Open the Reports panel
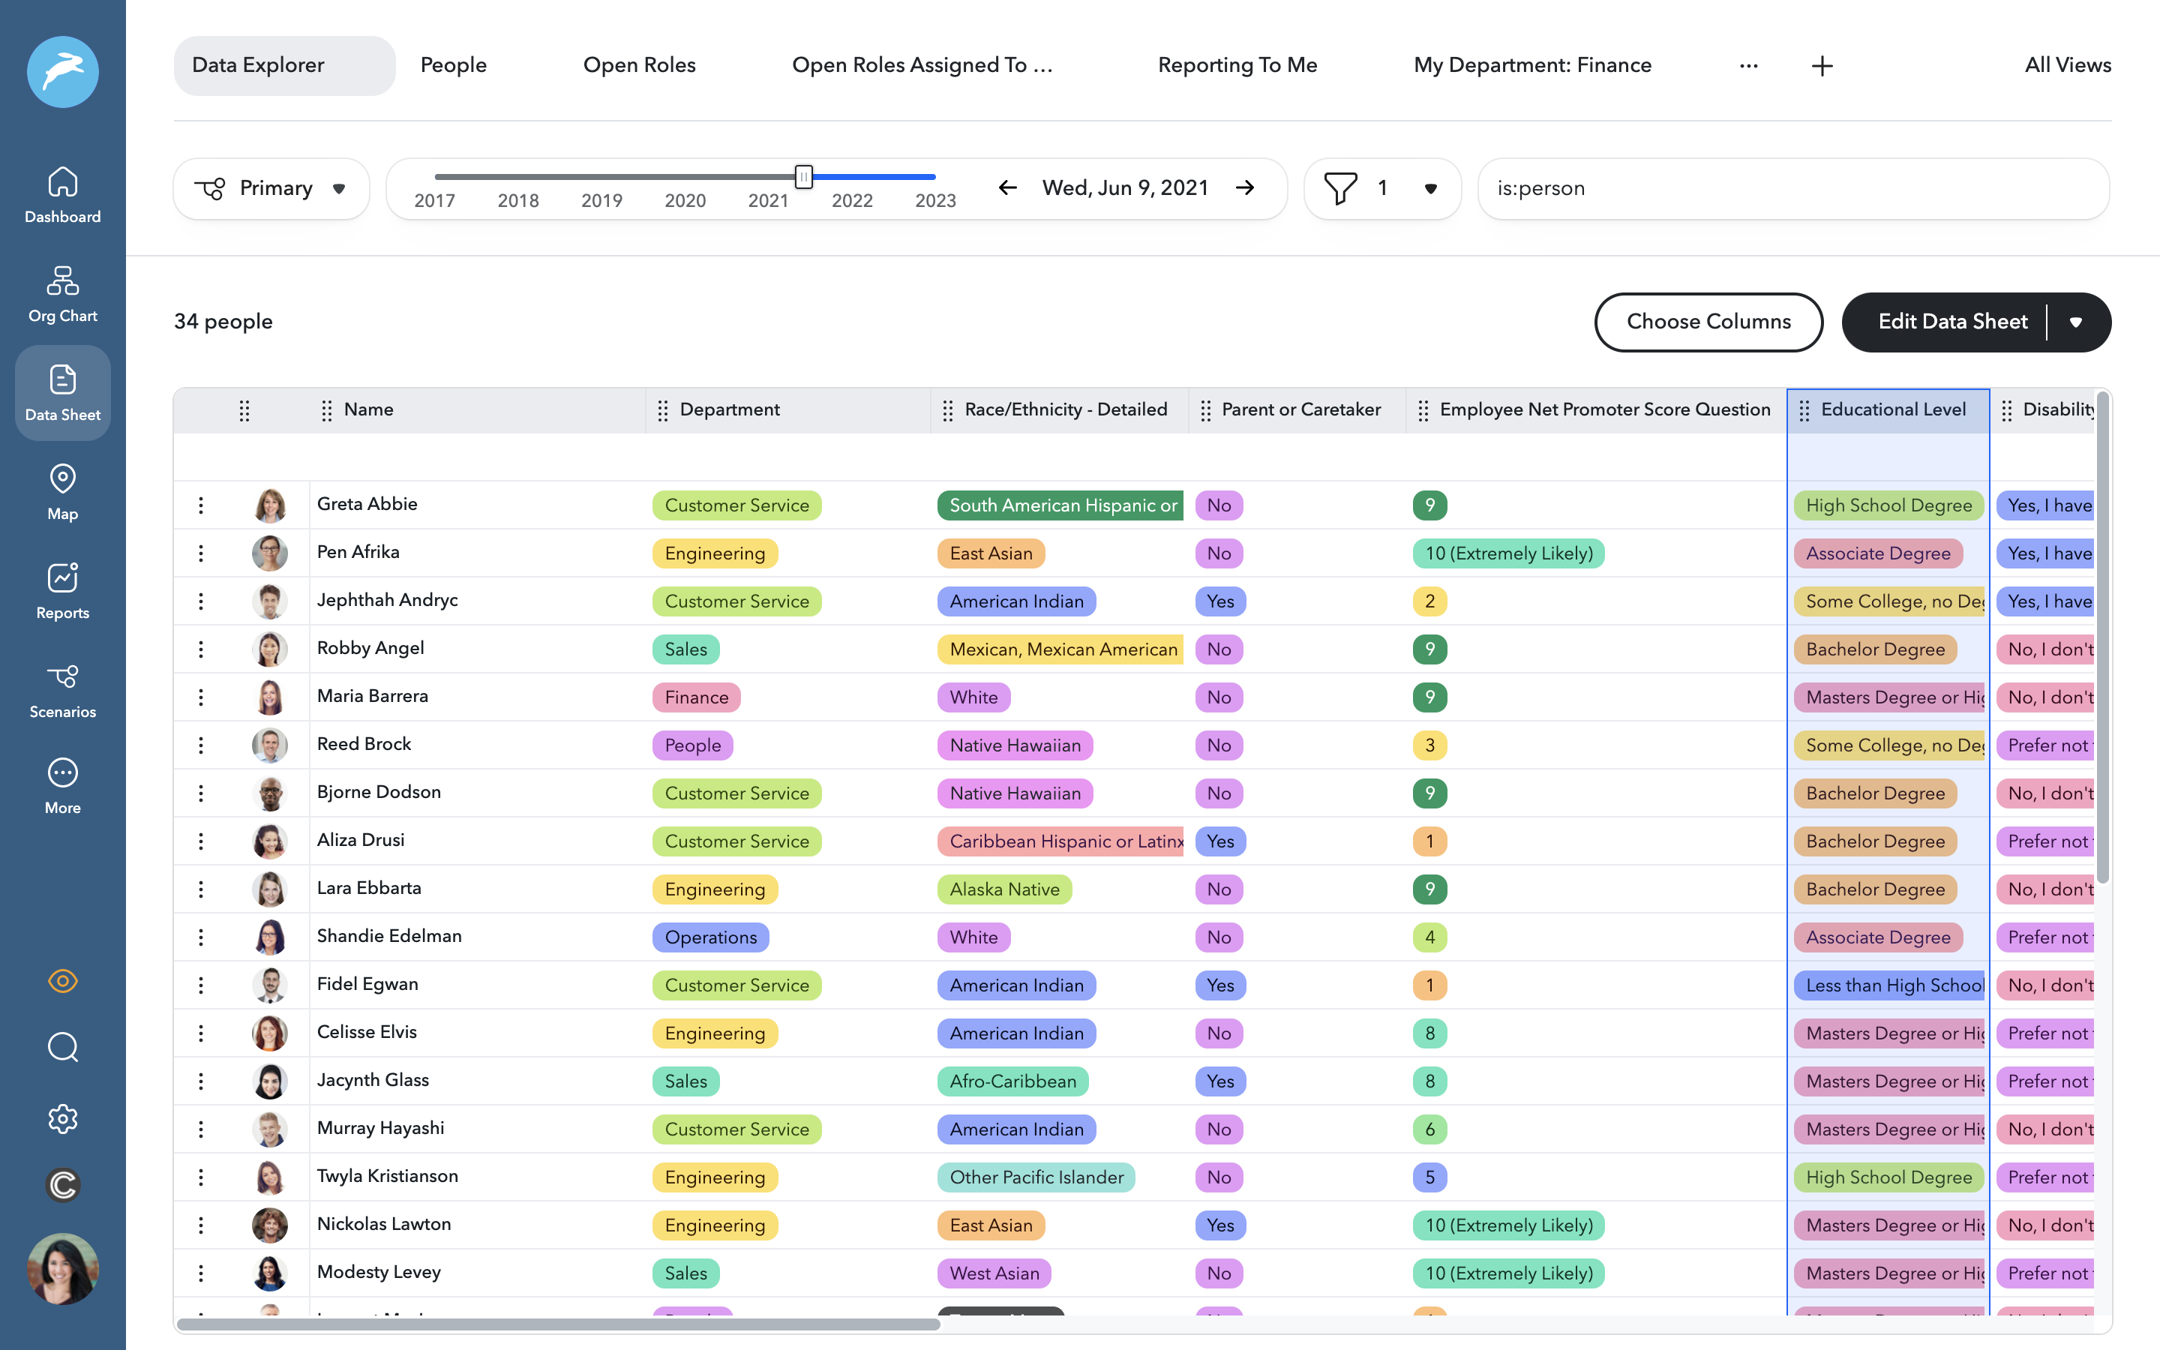Image resolution: width=2160 pixels, height=1350 pixels. click(x=61, y=589)
